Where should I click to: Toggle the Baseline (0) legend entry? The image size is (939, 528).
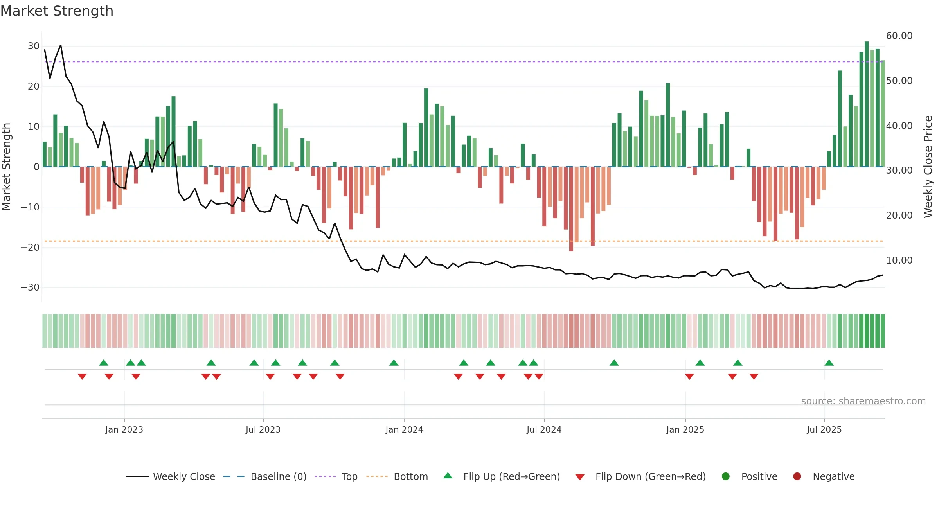pyautogui.click(x=265, y=476)
